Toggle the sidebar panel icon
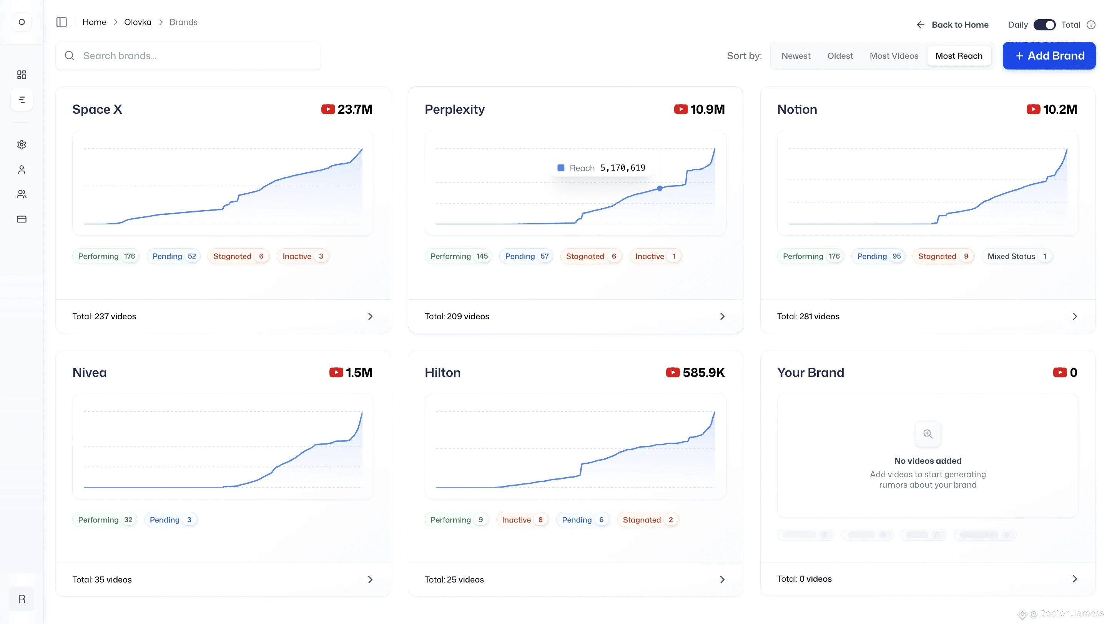Image resolution: width=1107 pixels, height=624 pixels. (61, 22)
